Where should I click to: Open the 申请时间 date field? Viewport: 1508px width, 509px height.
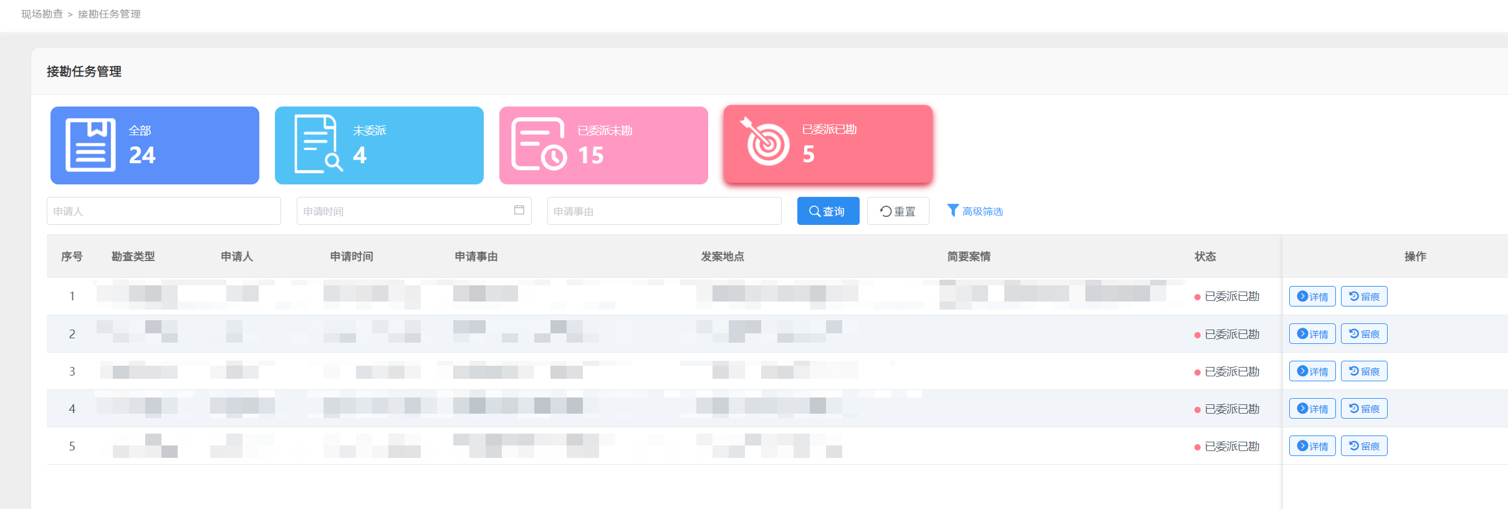(414, 211)
